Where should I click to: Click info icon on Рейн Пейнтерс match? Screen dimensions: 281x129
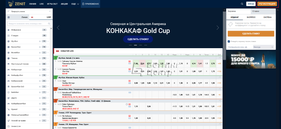[x=127, y=104]
